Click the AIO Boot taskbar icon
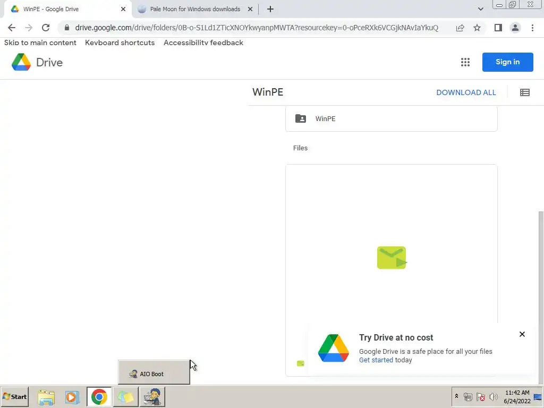Image resolution: width=544 pixels, height=408 pixels. [152, 397]
